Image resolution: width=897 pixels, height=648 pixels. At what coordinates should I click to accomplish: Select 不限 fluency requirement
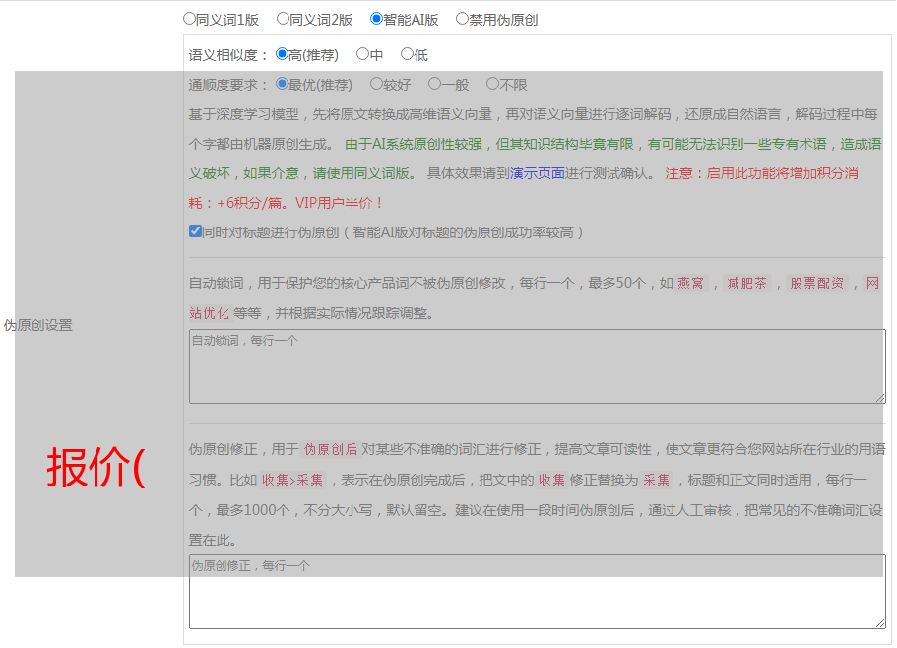point(492,85)
